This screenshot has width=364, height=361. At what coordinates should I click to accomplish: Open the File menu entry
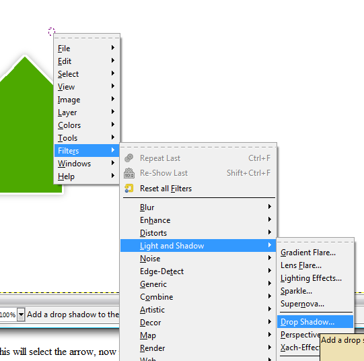tap(87, 48)
